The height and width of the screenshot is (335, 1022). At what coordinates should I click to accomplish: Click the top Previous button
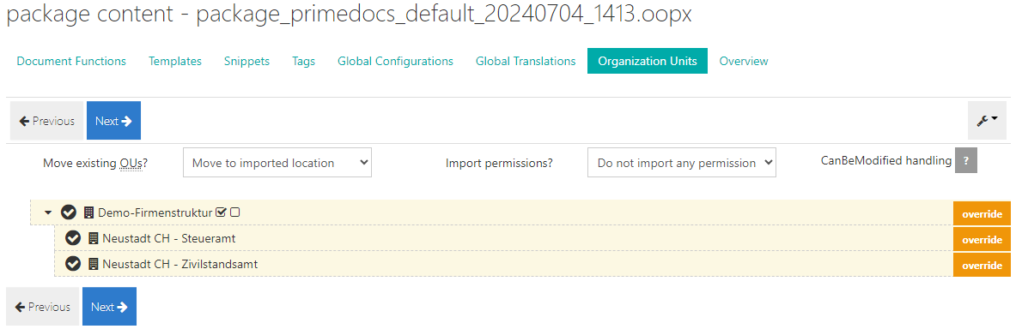[x=47, y=120]
